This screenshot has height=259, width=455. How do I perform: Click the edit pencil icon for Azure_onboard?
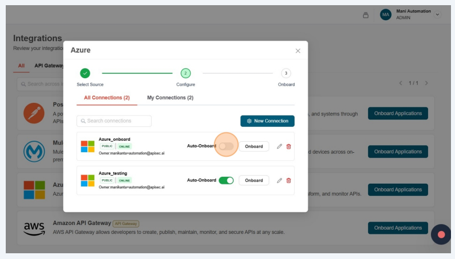[x=280, y=146]
